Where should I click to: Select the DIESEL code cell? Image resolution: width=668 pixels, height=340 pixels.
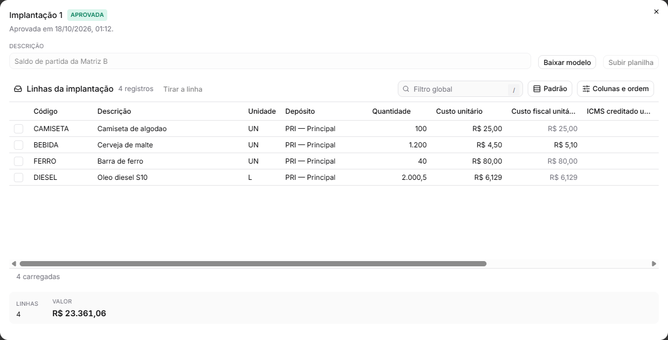[45, 177]
